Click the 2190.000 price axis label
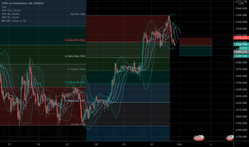249x147 pixels. (241, 123)
